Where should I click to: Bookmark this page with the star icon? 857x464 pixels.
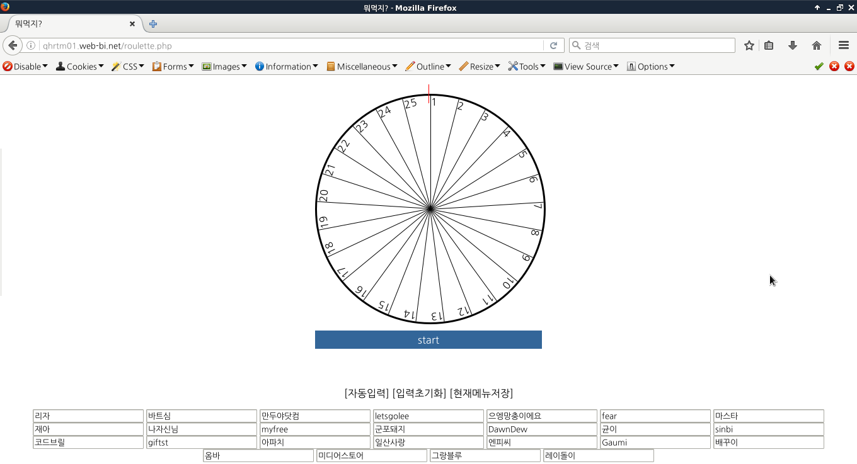[x=749, y=45]
